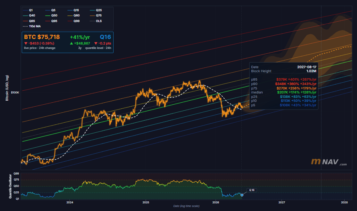The width and height of the screenshot is (357, 211).
Task: Click the median $207K projection row
Action: pyautogui.click(x=284, y=92)
